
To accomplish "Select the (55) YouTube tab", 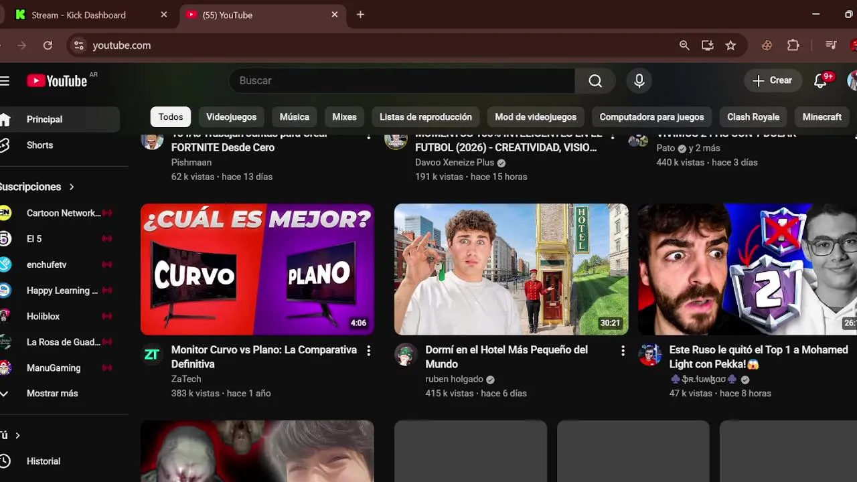I will point(262,15).
